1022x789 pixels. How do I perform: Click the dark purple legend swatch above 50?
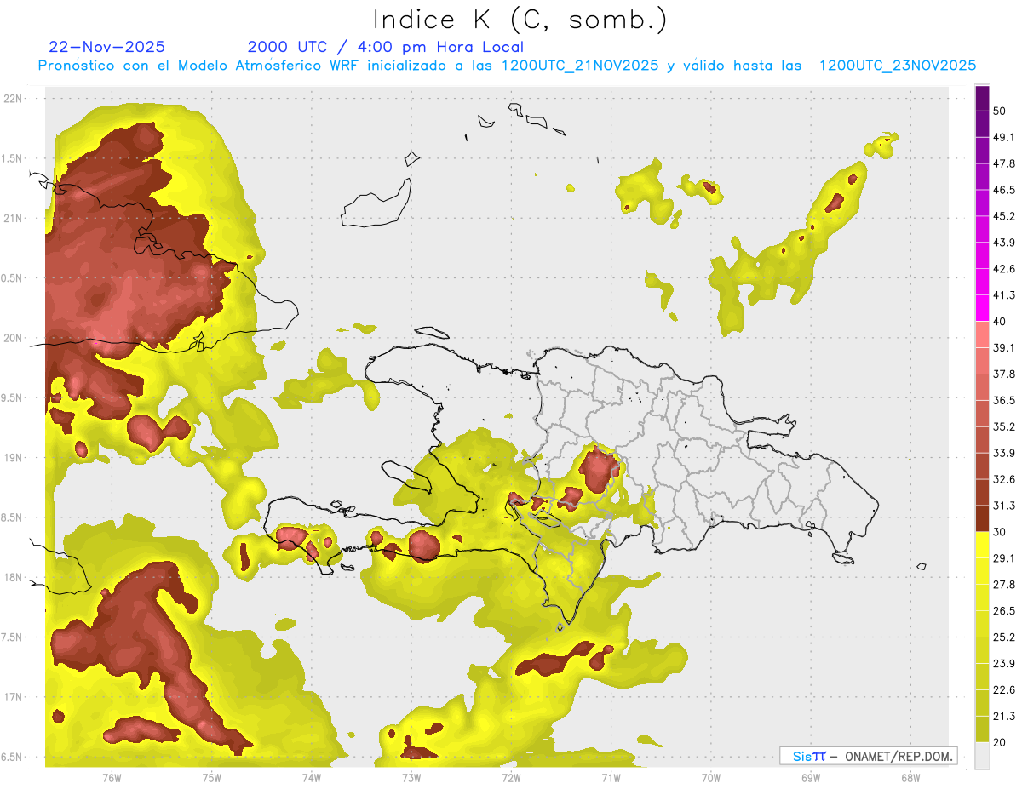tap(982, 99)
